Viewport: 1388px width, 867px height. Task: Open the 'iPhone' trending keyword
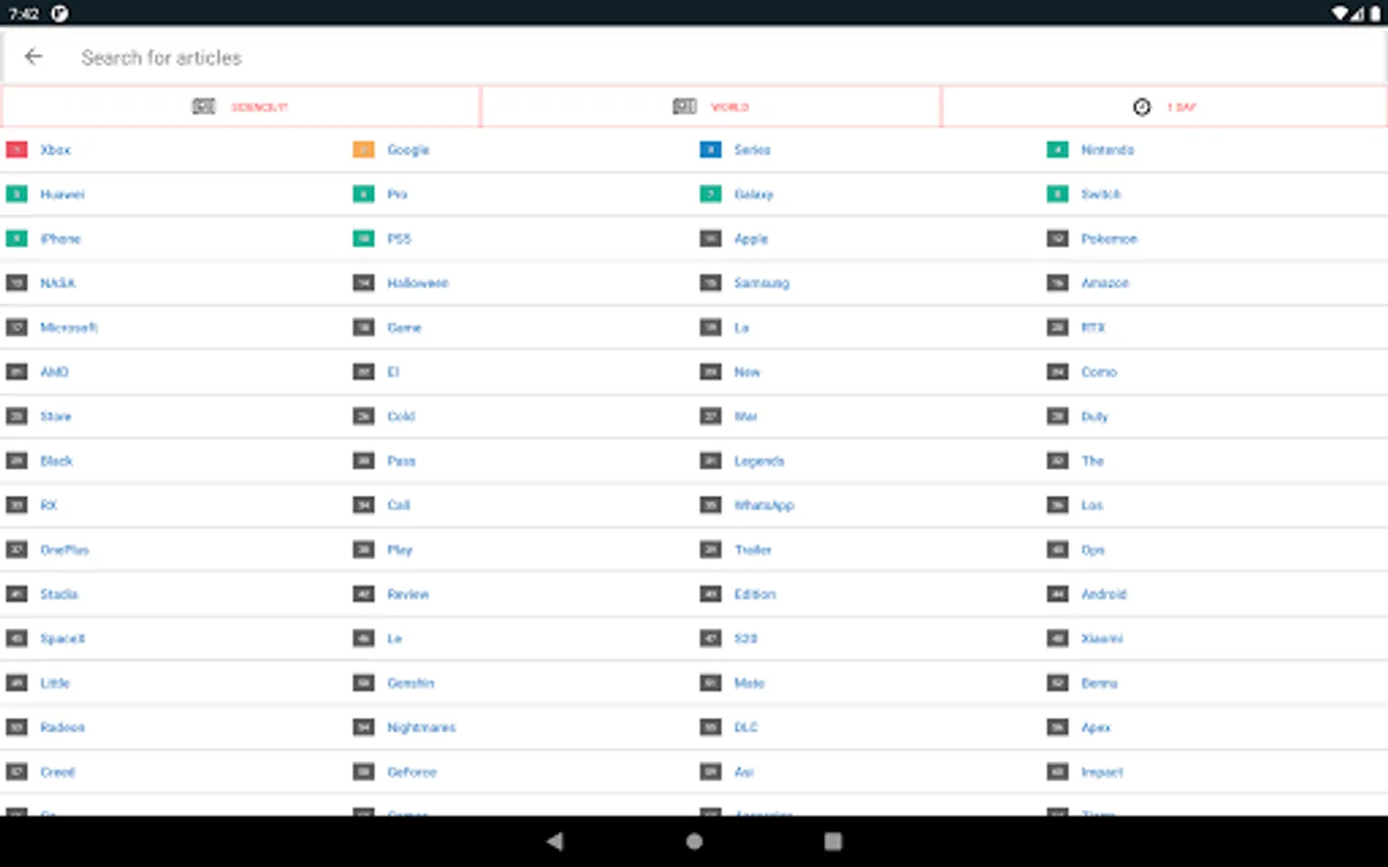pyautogui.click(x=61, y=238)
